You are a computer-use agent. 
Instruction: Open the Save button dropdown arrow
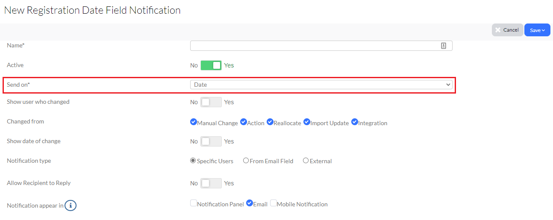coord(544,30)
